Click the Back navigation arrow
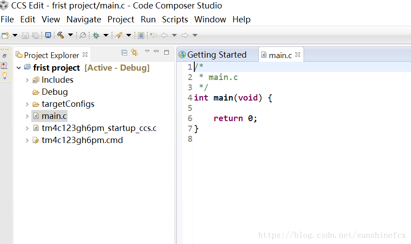411x244 pixels. (164, 35)
